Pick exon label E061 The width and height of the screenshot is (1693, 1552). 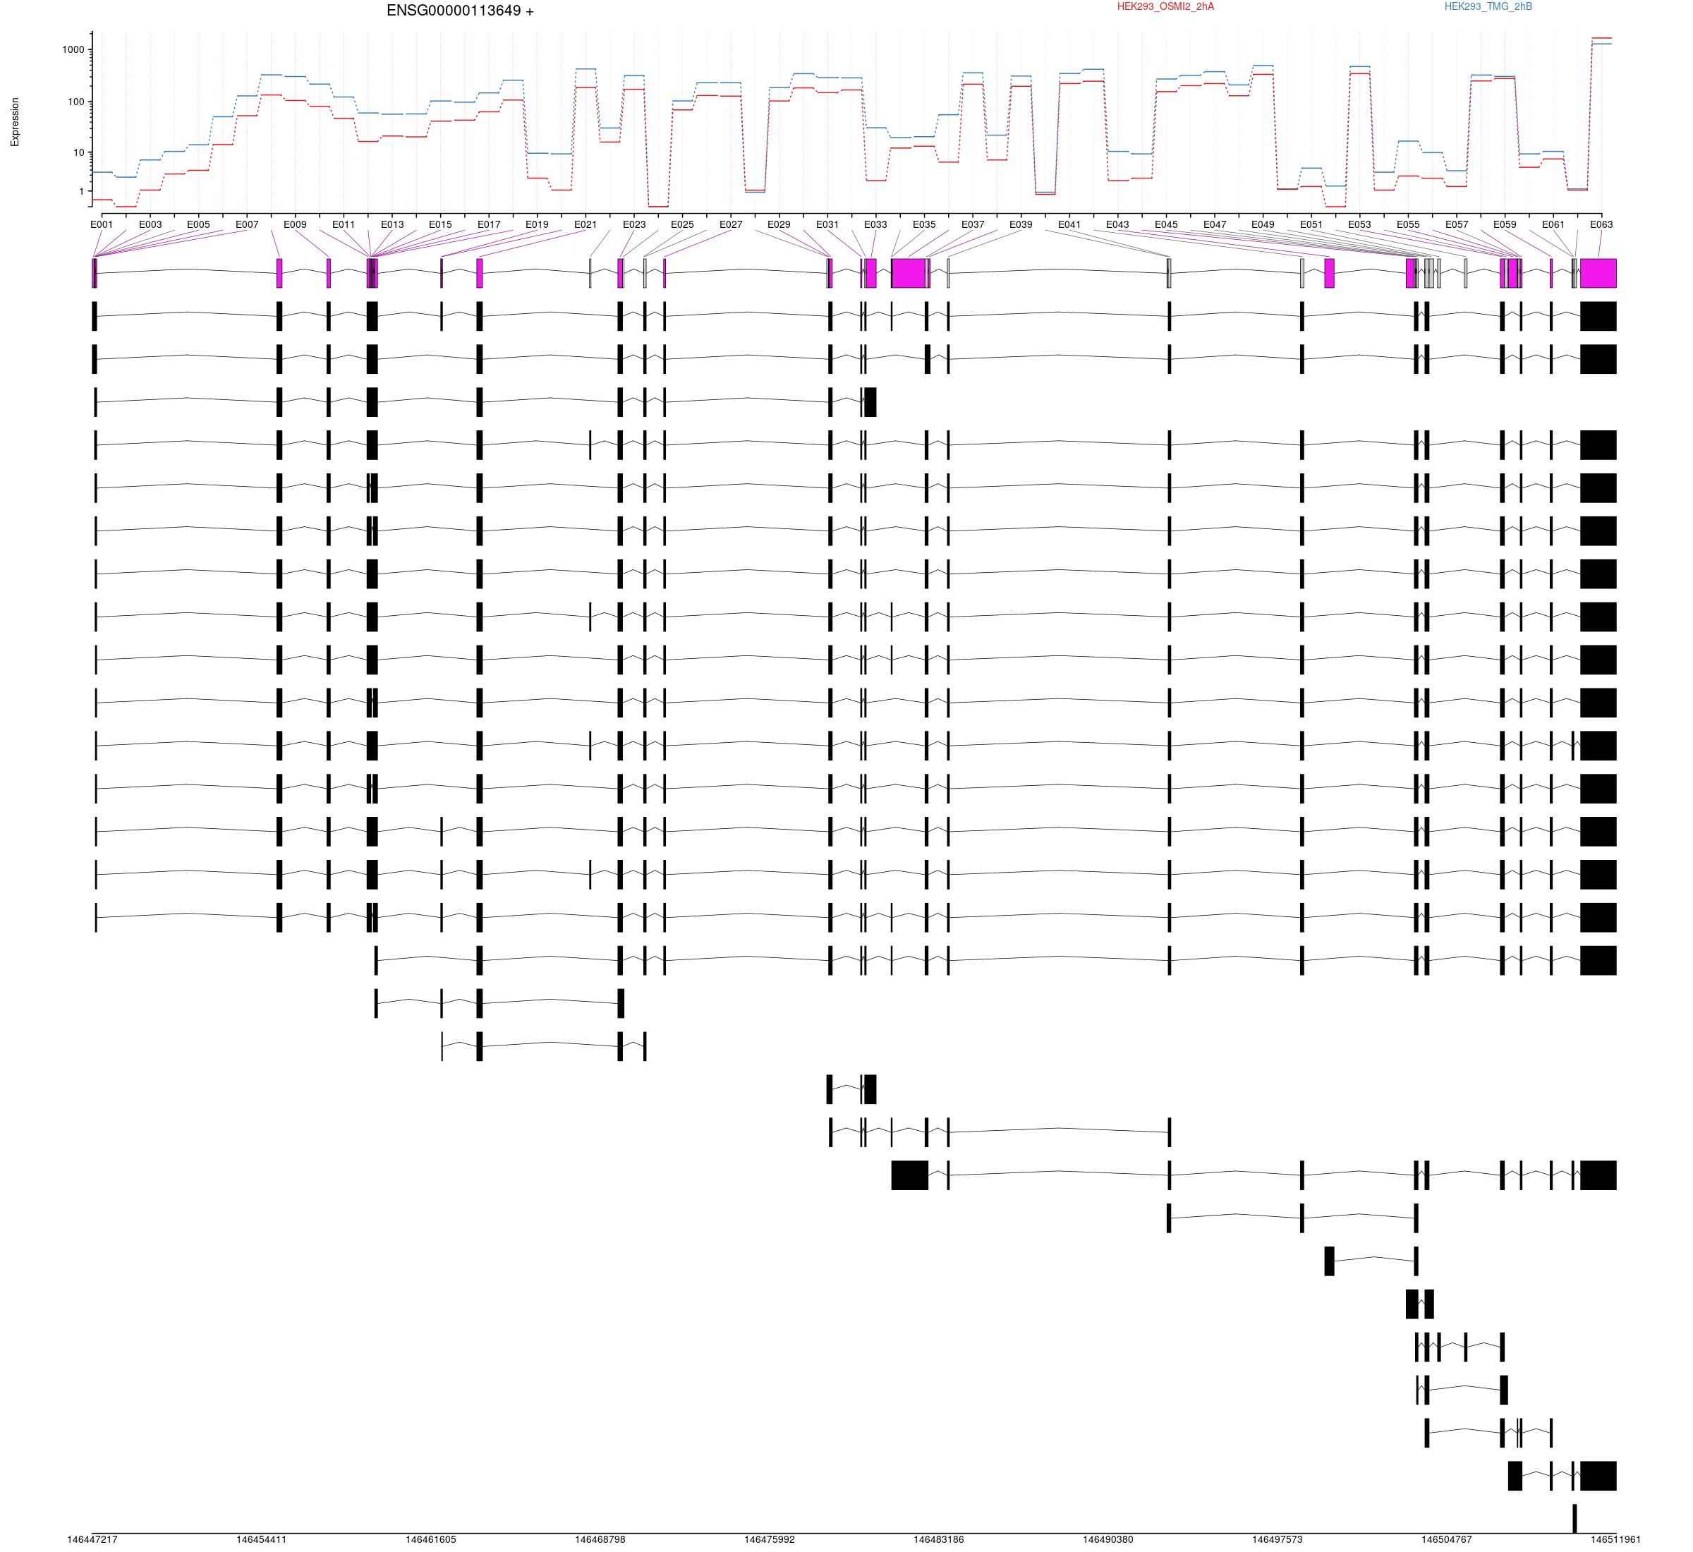(x=1553, y=224)
